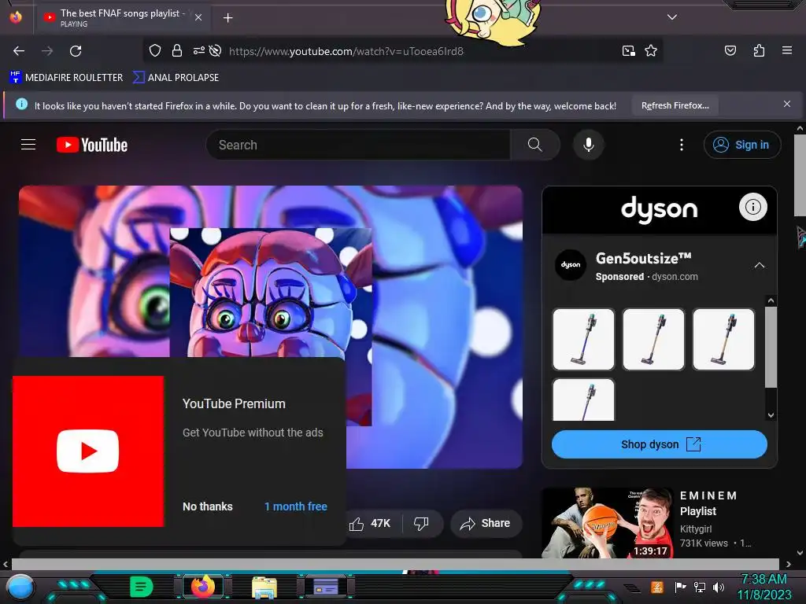Go back using the browser back arrow

pos(19,51)
